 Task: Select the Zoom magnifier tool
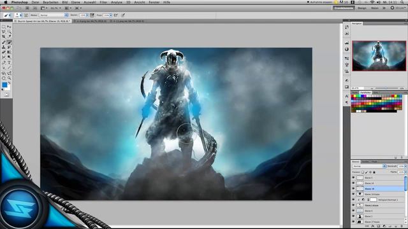(9, 78)
